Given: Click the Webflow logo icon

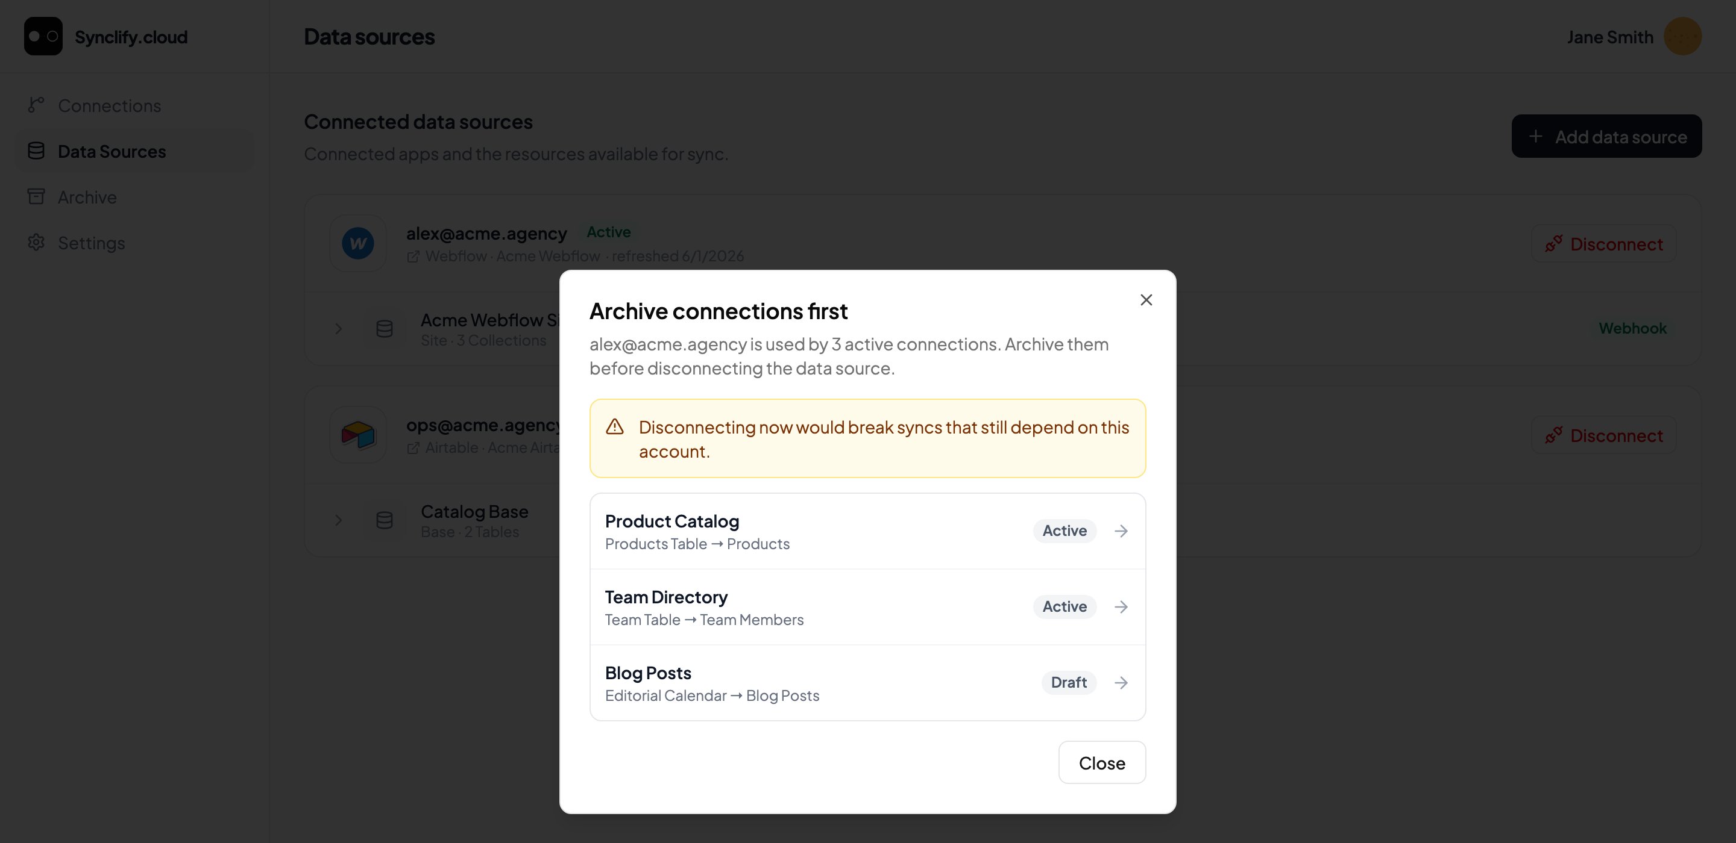Looking at the screenshot, I should [358, 243].
